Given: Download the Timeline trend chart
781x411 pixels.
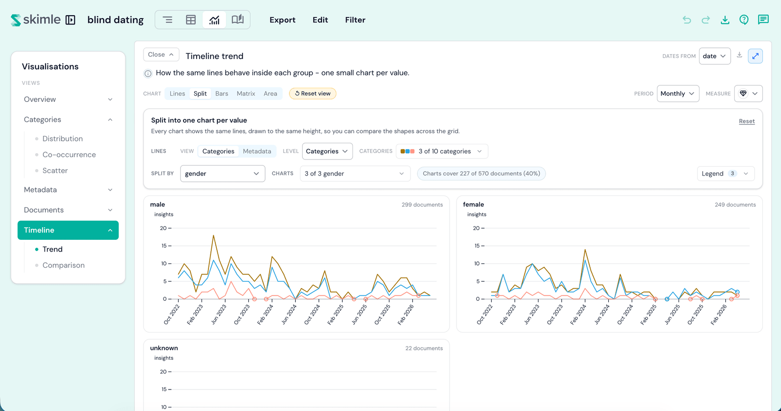Looking at the screenshot, I should coord(740,55).
